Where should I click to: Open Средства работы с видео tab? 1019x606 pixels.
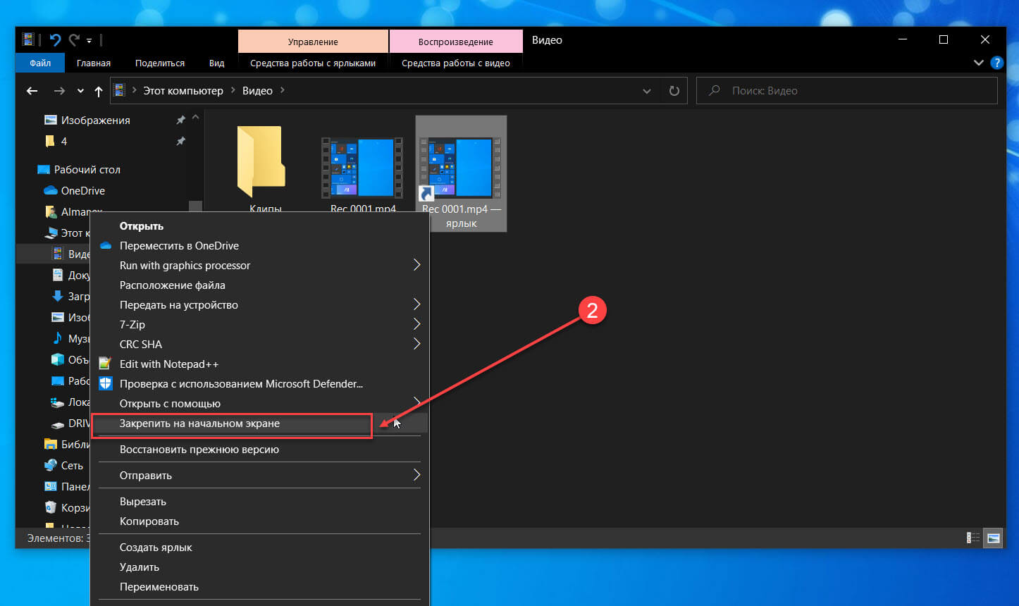click(456, 63)
